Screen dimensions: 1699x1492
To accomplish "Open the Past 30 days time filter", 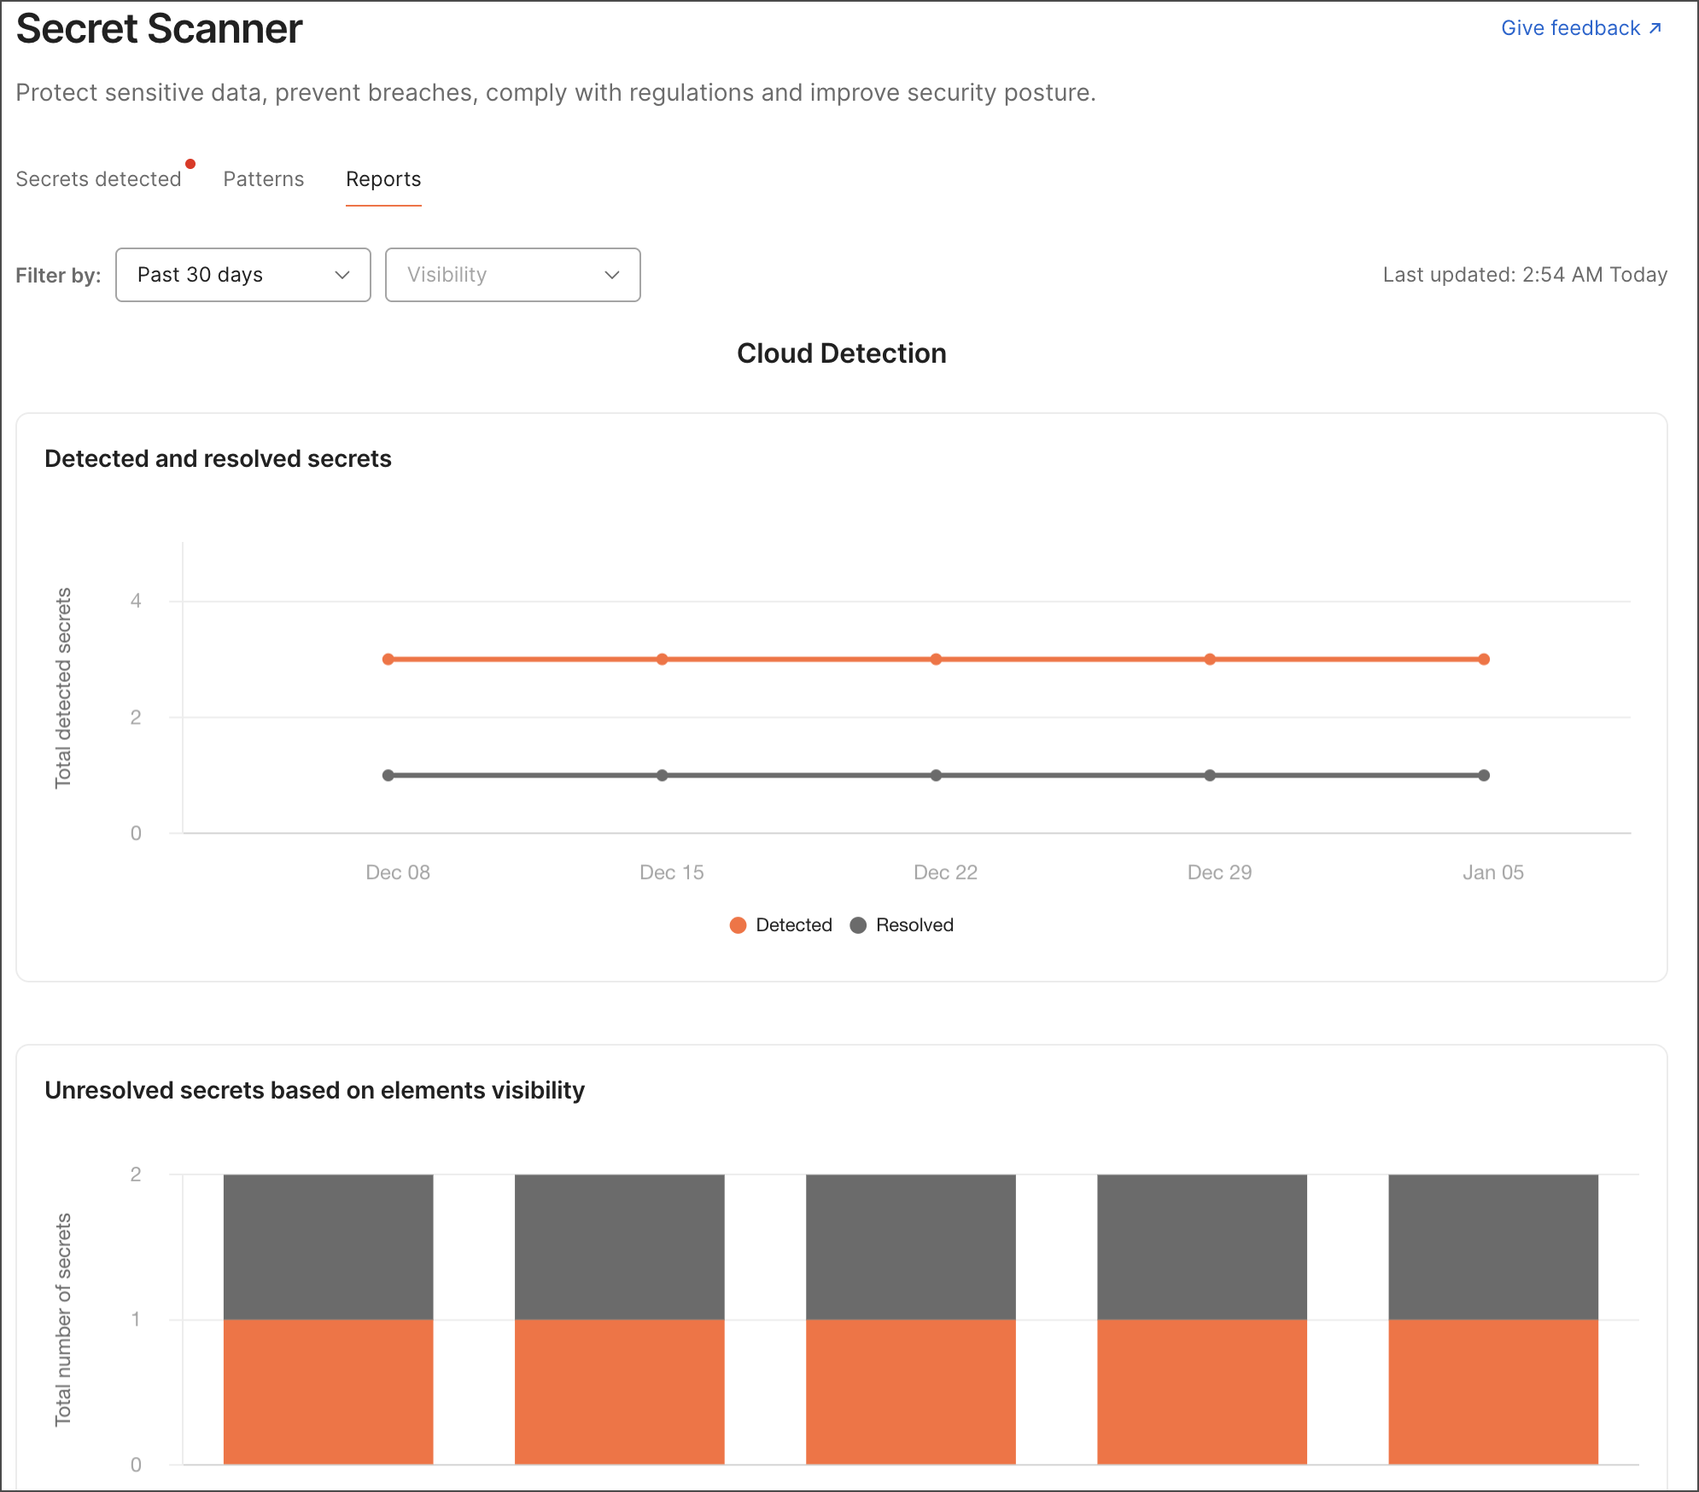I will tap(242, 275).
